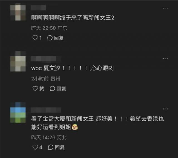This screenshot has width=178, height=158.
Task: Click the pear emoji after 看到姐姐
Action: (75, 127)
